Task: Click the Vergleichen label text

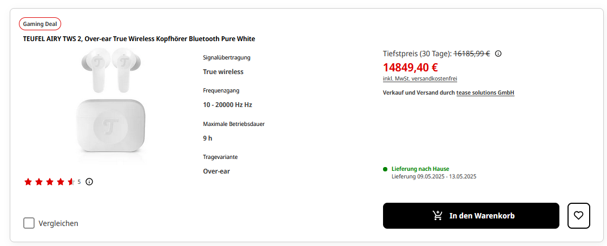Action: click(58, 223)
